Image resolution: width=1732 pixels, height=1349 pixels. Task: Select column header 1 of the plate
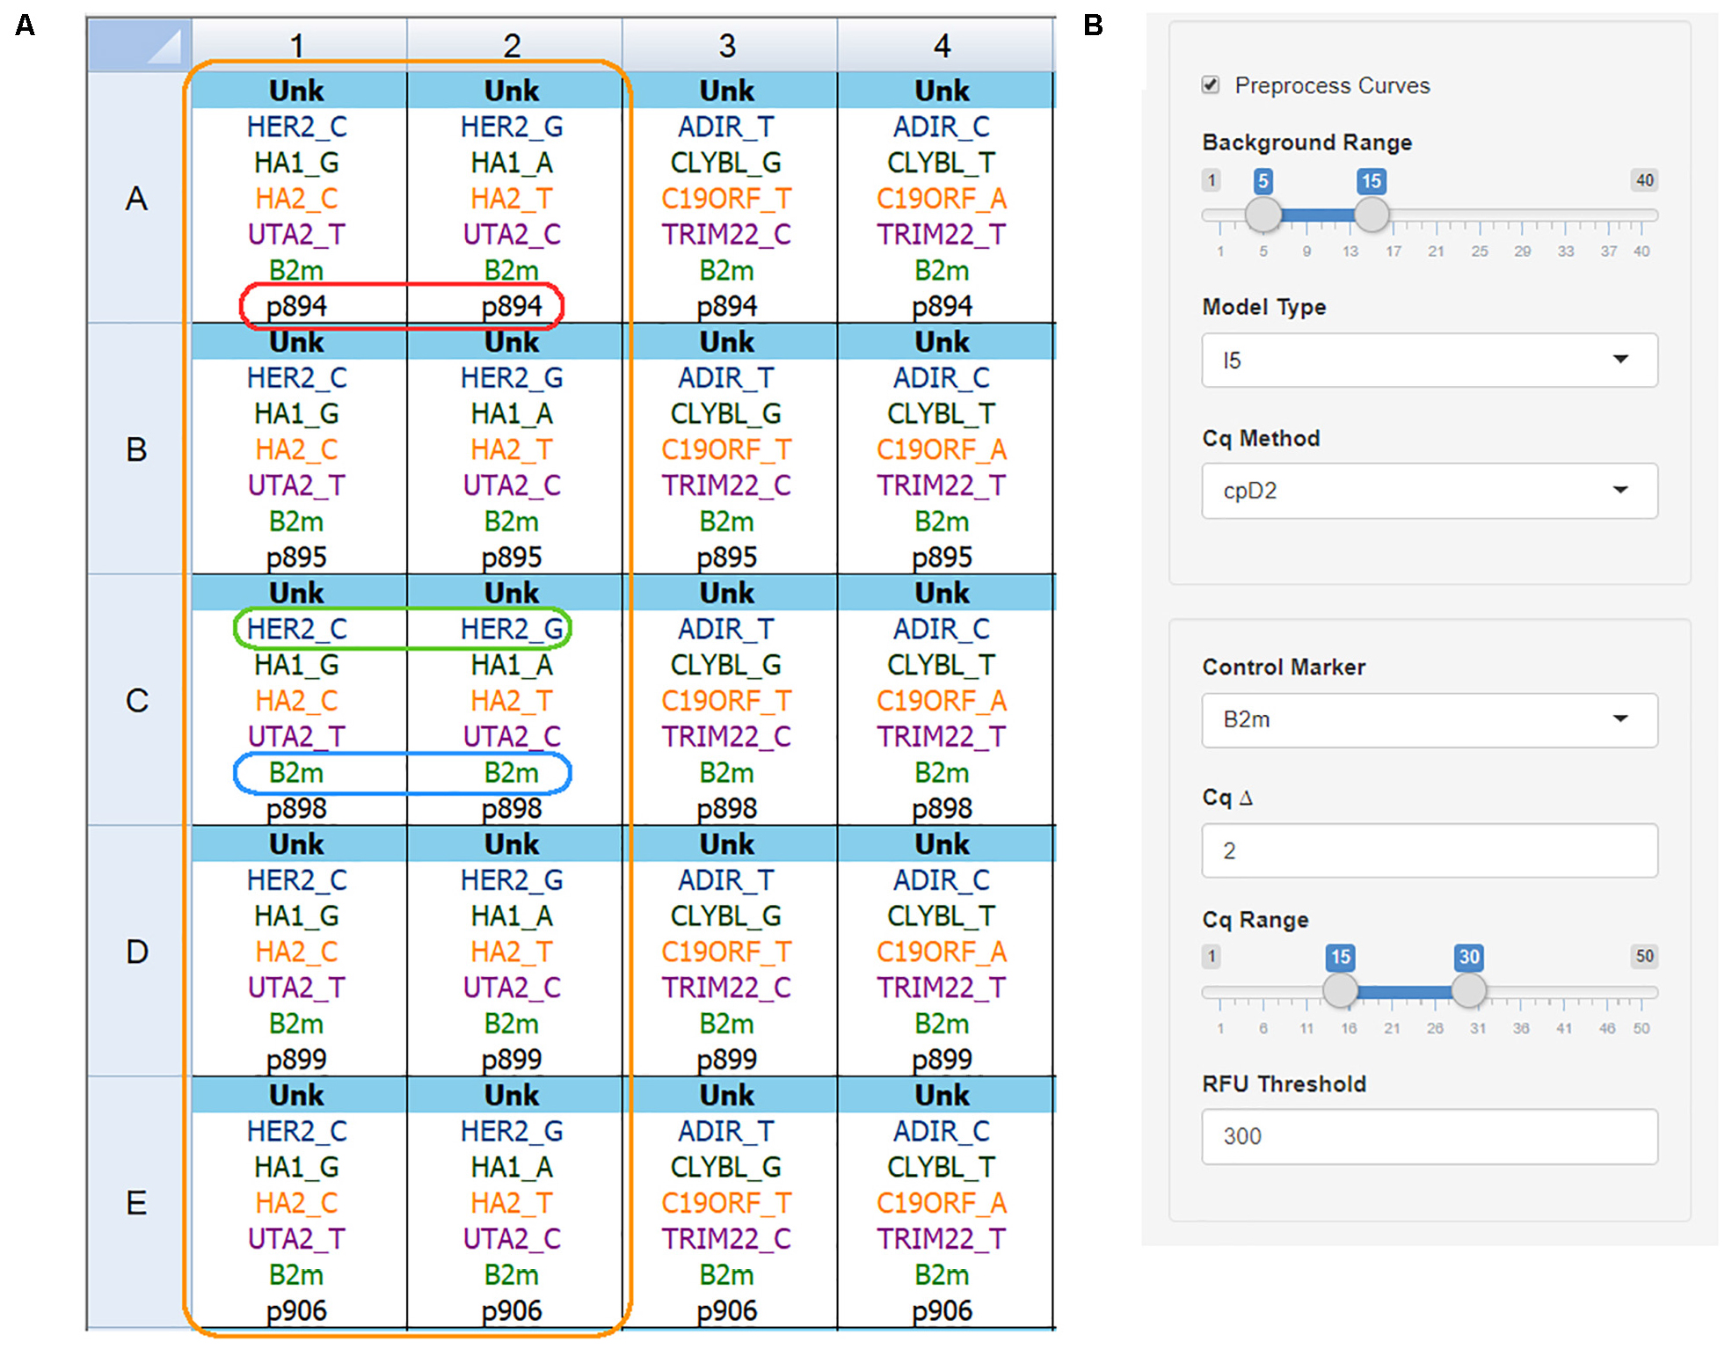tap(298, 45)
